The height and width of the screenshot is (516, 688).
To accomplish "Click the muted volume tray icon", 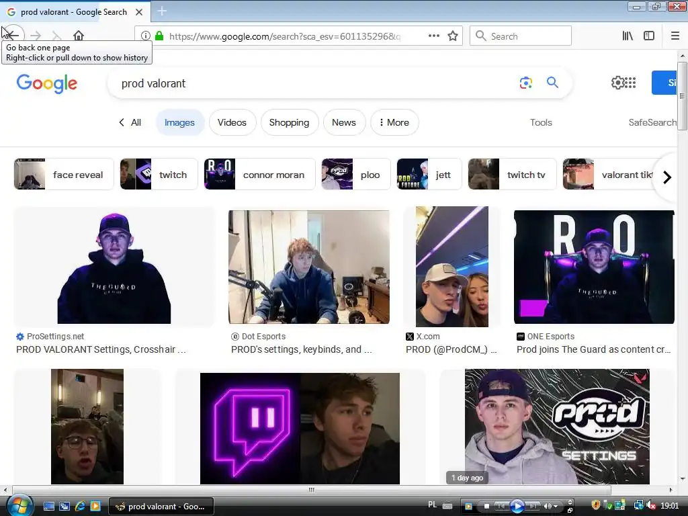I will click(650, 506).
